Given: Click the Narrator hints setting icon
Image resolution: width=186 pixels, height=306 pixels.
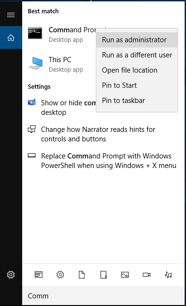Looking at the screenshot, I should [32, 129].
